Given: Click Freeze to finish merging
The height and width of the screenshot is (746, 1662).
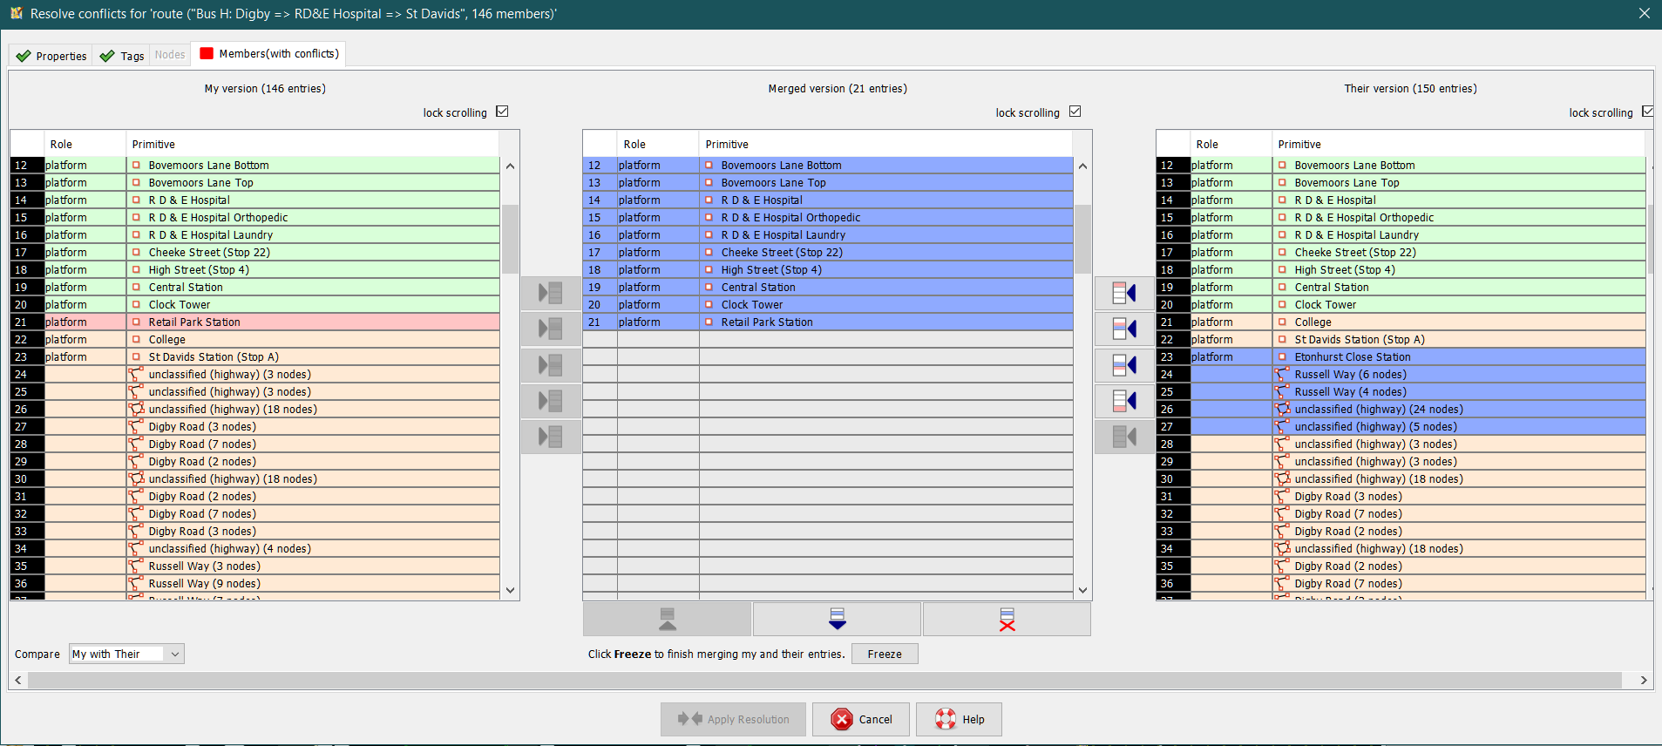Looking at the screenshot, I should [885, 654].
